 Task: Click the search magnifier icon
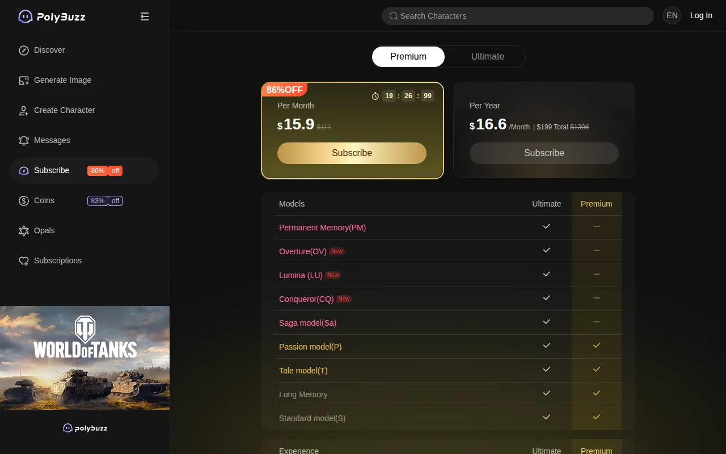tap(394, 16)
